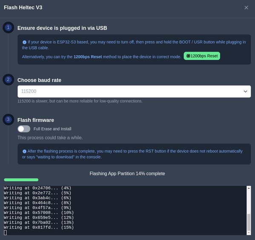255x240 pixels.
Task: Click console line 'Writing at 0x7ba02... (13%)'
Action: tap(39, 222)
